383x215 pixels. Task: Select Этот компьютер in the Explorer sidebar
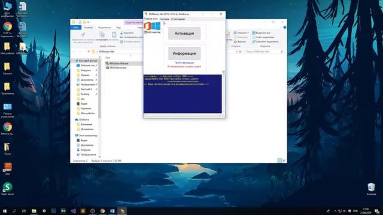click(x=86, y=136)
